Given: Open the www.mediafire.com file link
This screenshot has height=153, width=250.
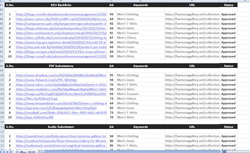Looking at the screenshot, I should [61, 90].
